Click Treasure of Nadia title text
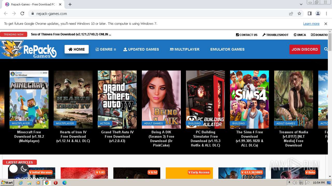The width and height of the screenshot is (332, 186). pos(294,139)
